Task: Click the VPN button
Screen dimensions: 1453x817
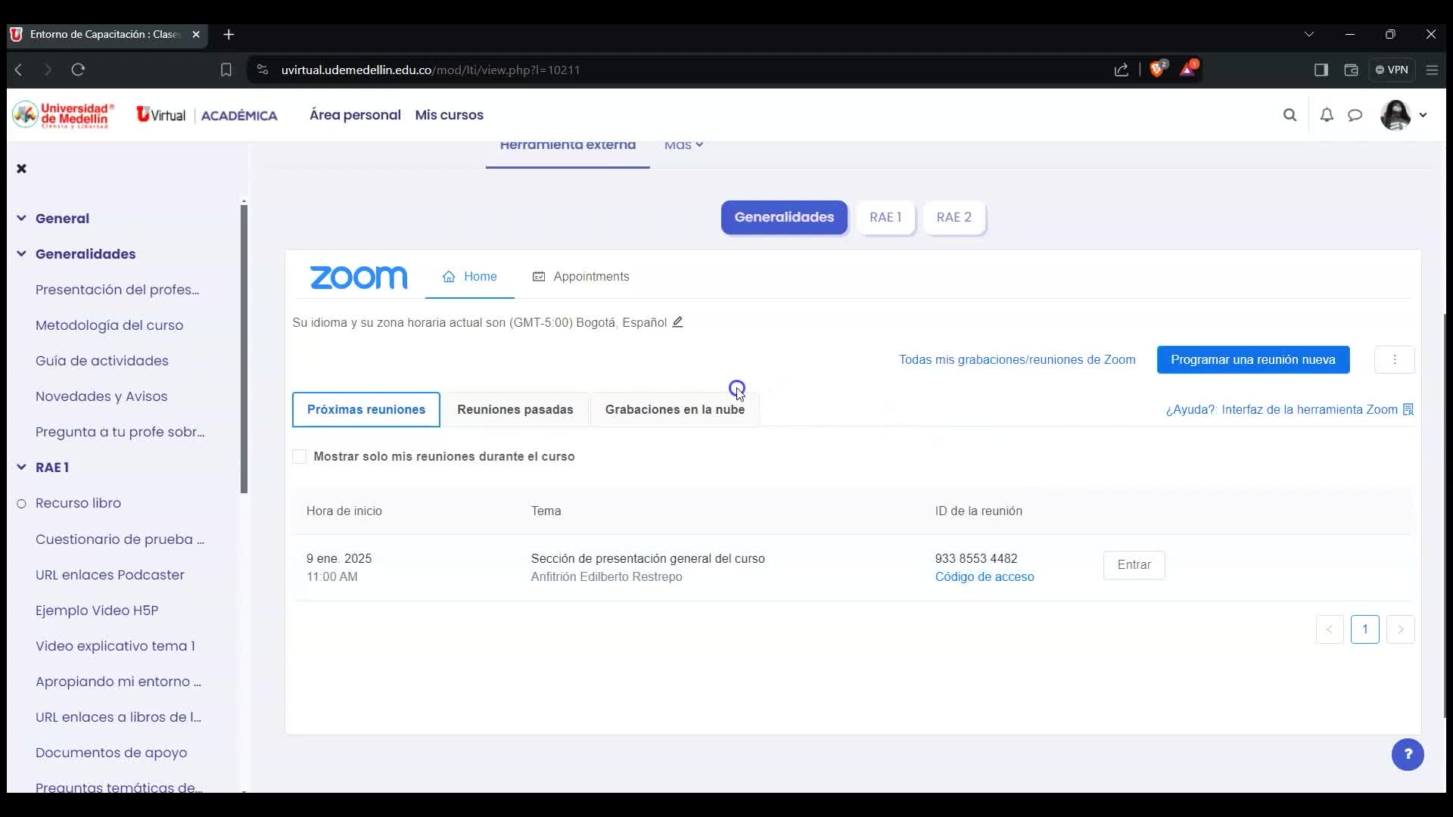Action: click(1392, 70)
